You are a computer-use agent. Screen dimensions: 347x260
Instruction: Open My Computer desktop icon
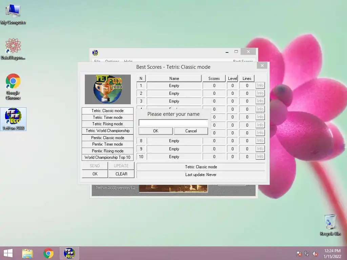[x=13, y=14]
